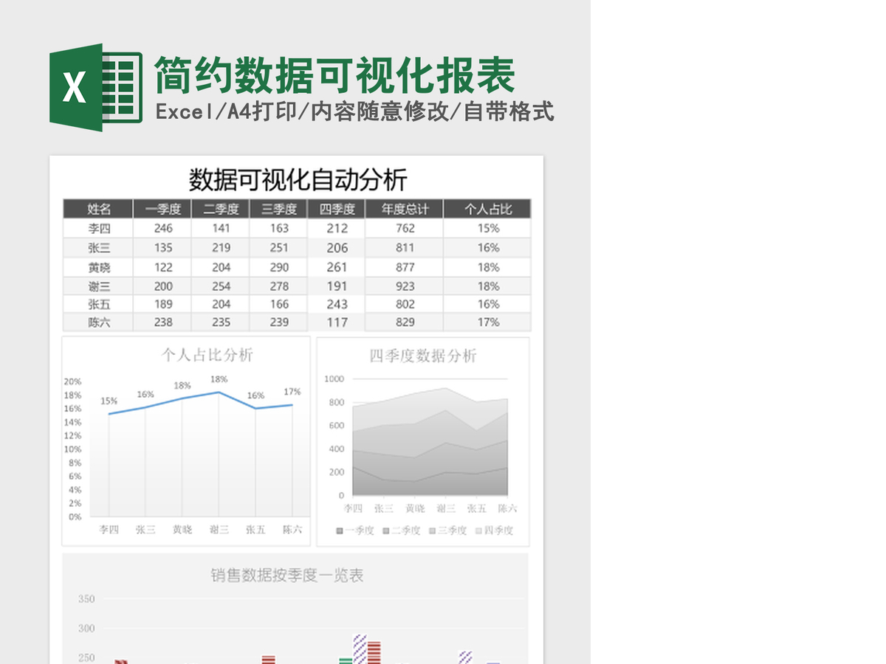This screenshot has height=664, width=886.
Task: Click the heading 简约数据可视化报表
Action: [334, 76]
